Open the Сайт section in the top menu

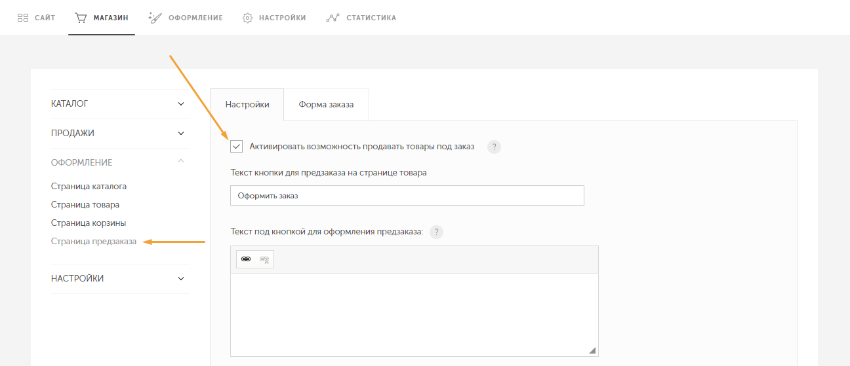tap(36, 18)
